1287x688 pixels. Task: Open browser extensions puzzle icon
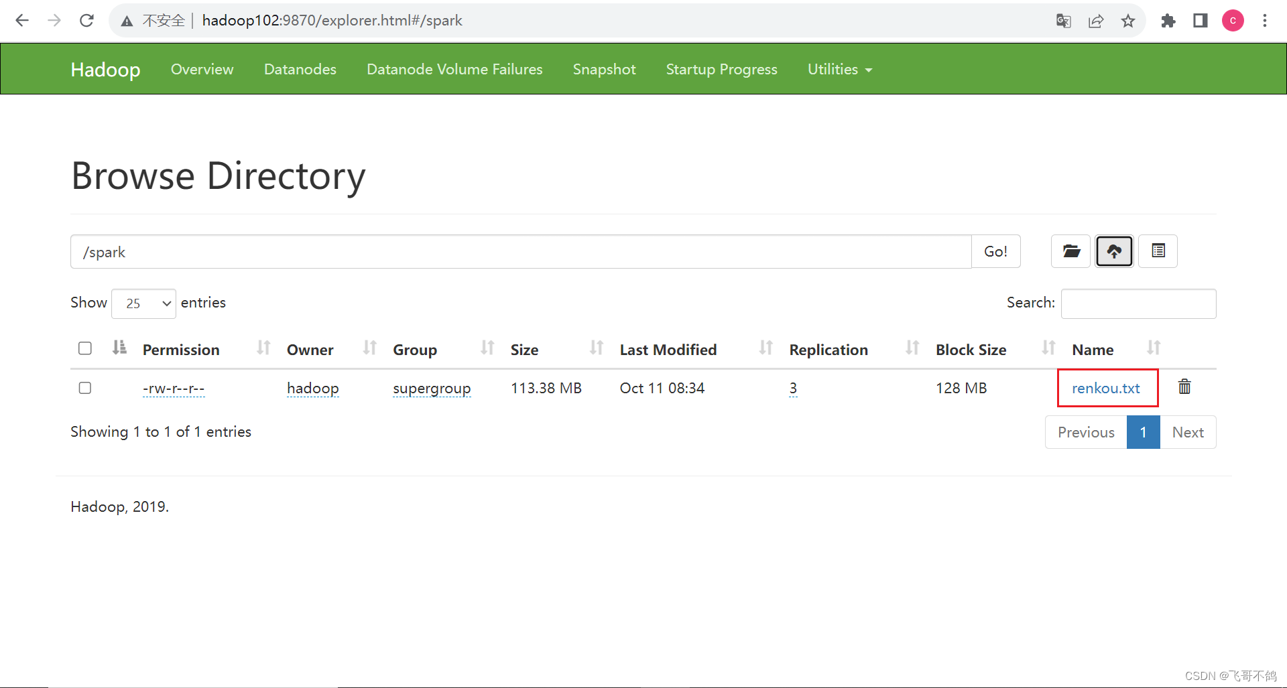click(x=1168, y=21)
